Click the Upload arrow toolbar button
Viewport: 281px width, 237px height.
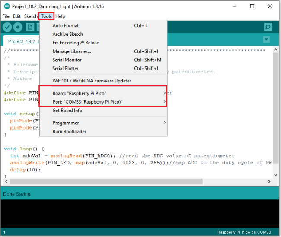click(18, 27)
